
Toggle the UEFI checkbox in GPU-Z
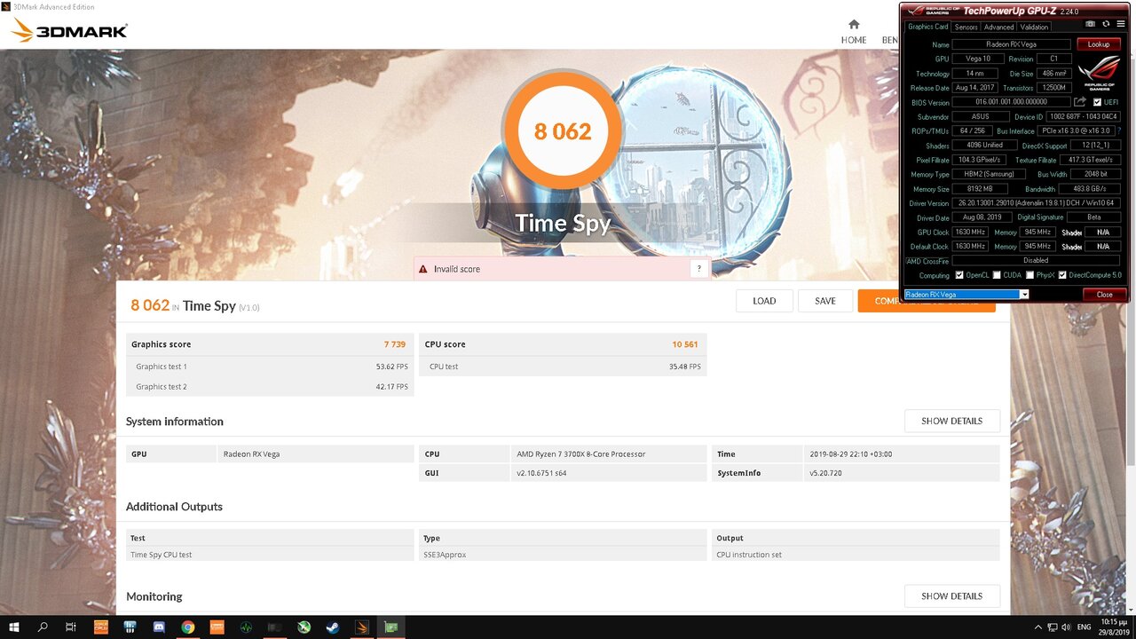pyautogui.click(x=1098, y=102)
